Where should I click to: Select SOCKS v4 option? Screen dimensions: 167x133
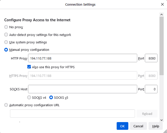coord(29,98)
